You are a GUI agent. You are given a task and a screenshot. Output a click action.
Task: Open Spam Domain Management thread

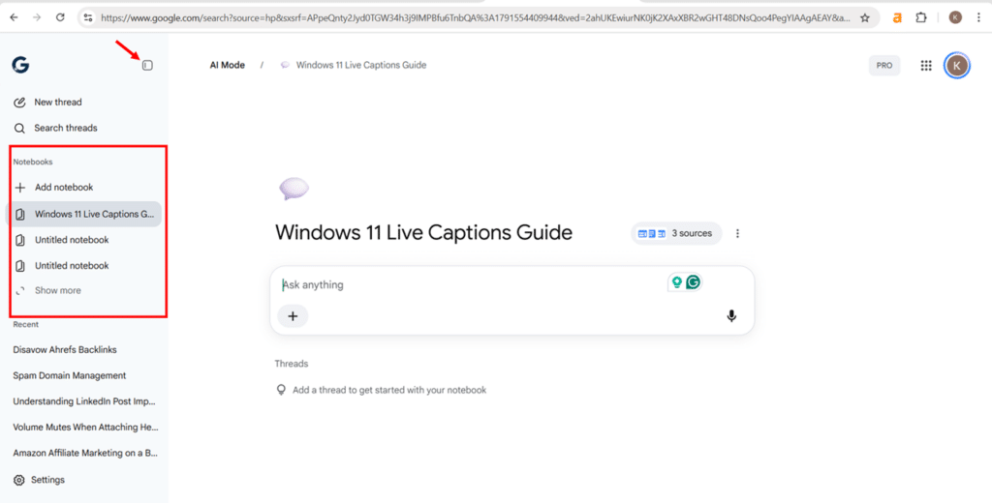(70, 375)
